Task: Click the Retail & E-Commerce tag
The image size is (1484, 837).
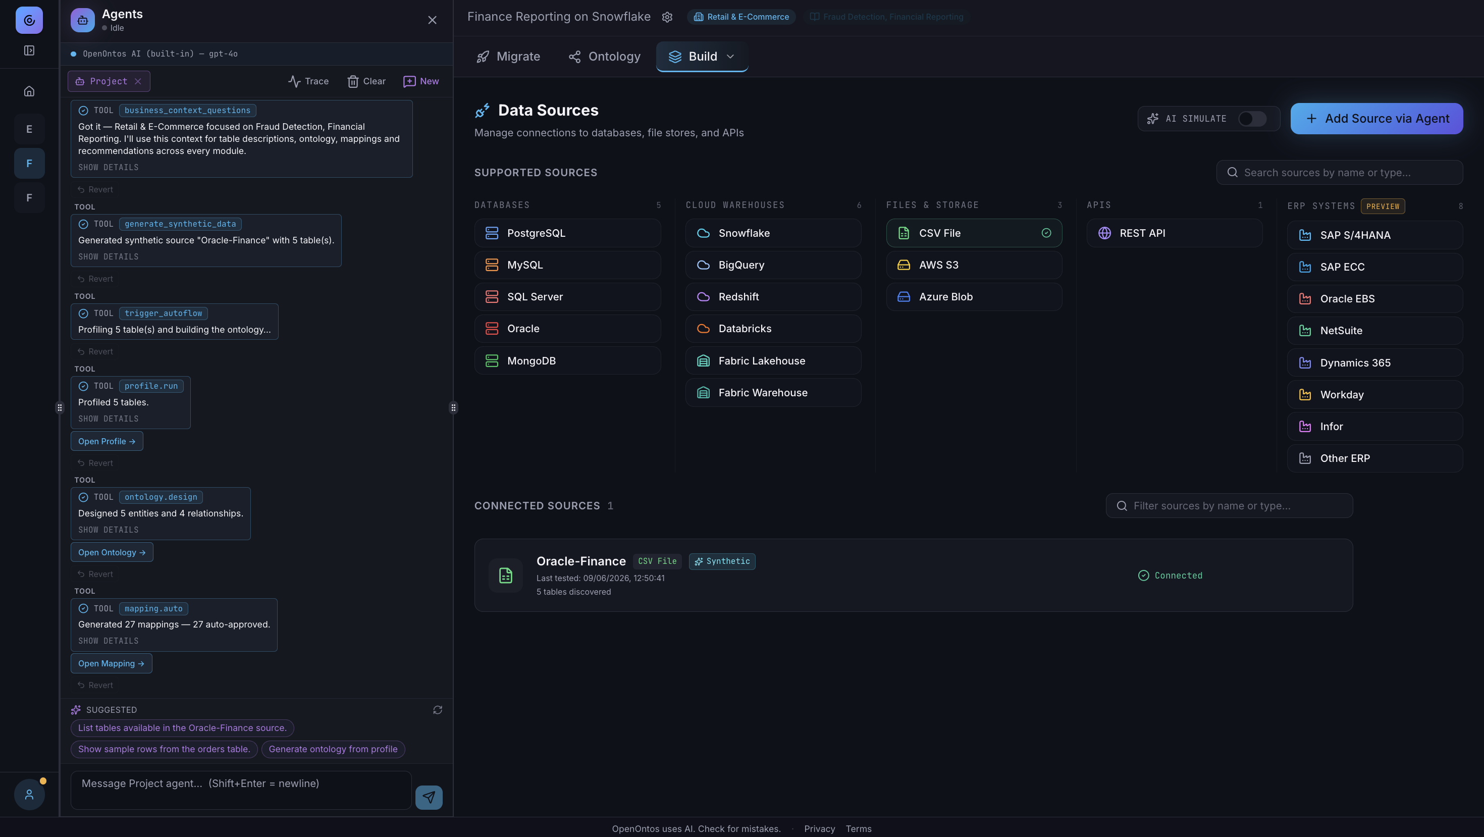Action: [741, 17]
